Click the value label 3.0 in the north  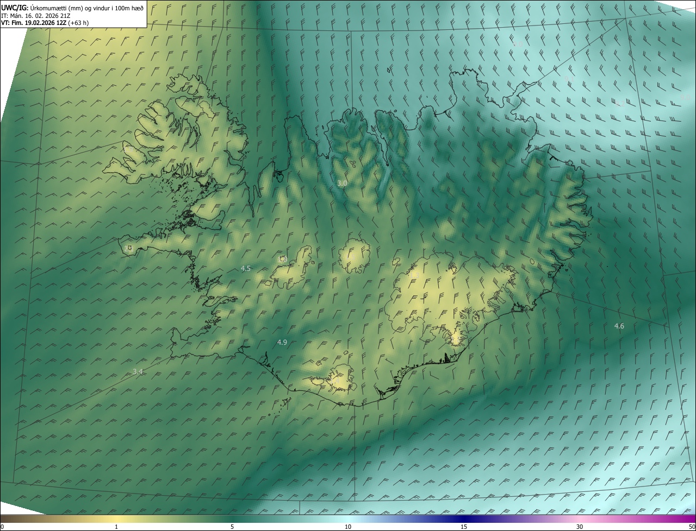pos(342,184)
